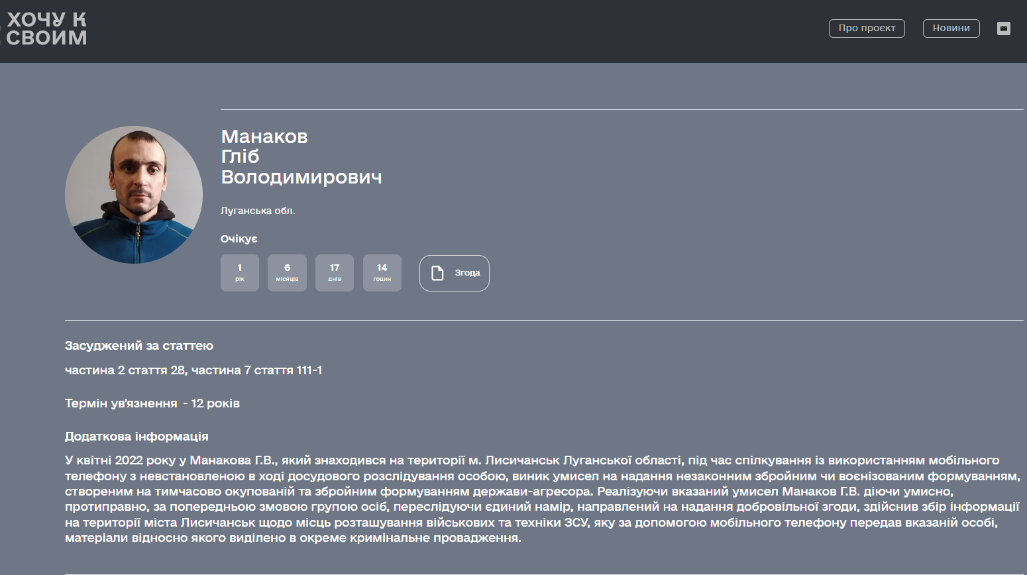Click the Додаткова інформація heading
Image resolution: width=1027 pixels, height=575 pixels.
point(136,437)
